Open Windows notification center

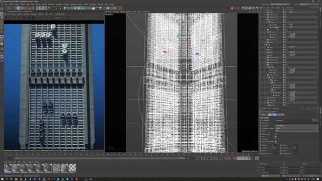pos(318,179)
